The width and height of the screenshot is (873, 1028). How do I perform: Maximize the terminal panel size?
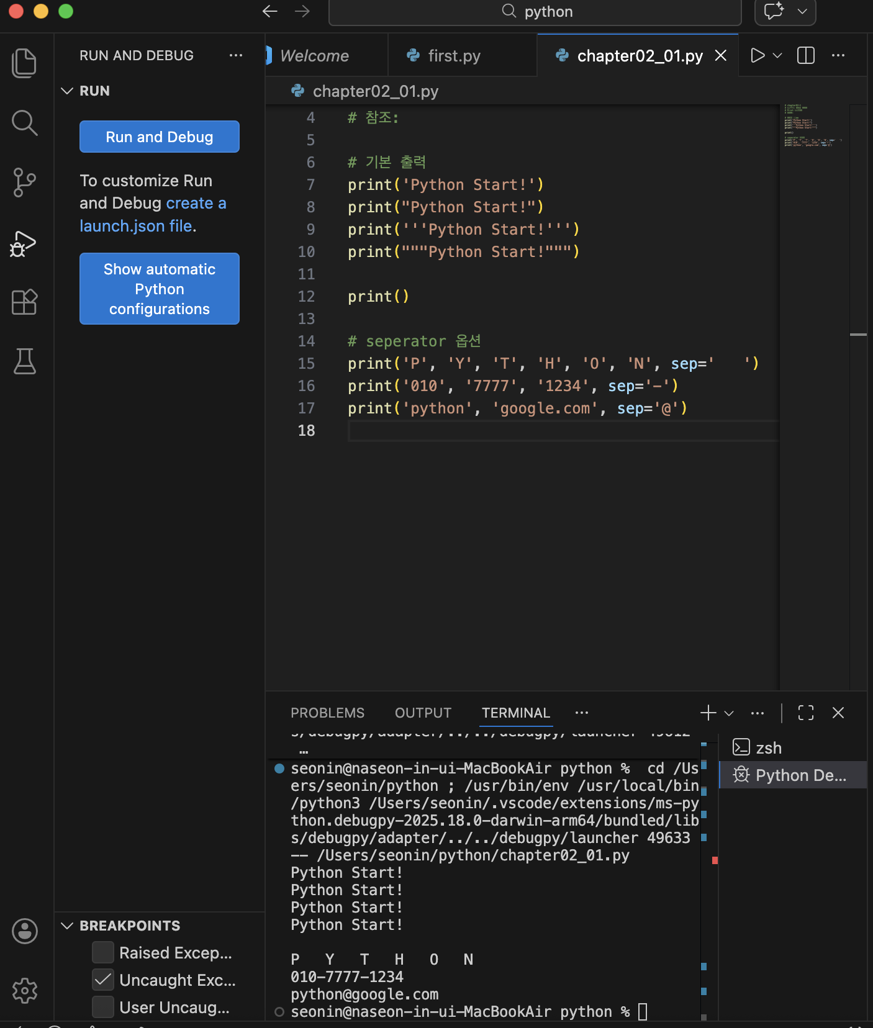(805, 713)
